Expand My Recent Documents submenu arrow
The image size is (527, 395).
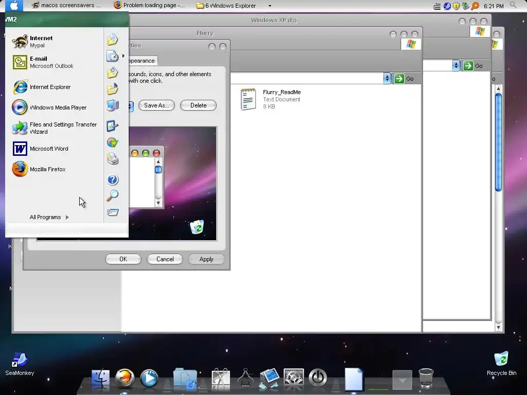point(124,56)
